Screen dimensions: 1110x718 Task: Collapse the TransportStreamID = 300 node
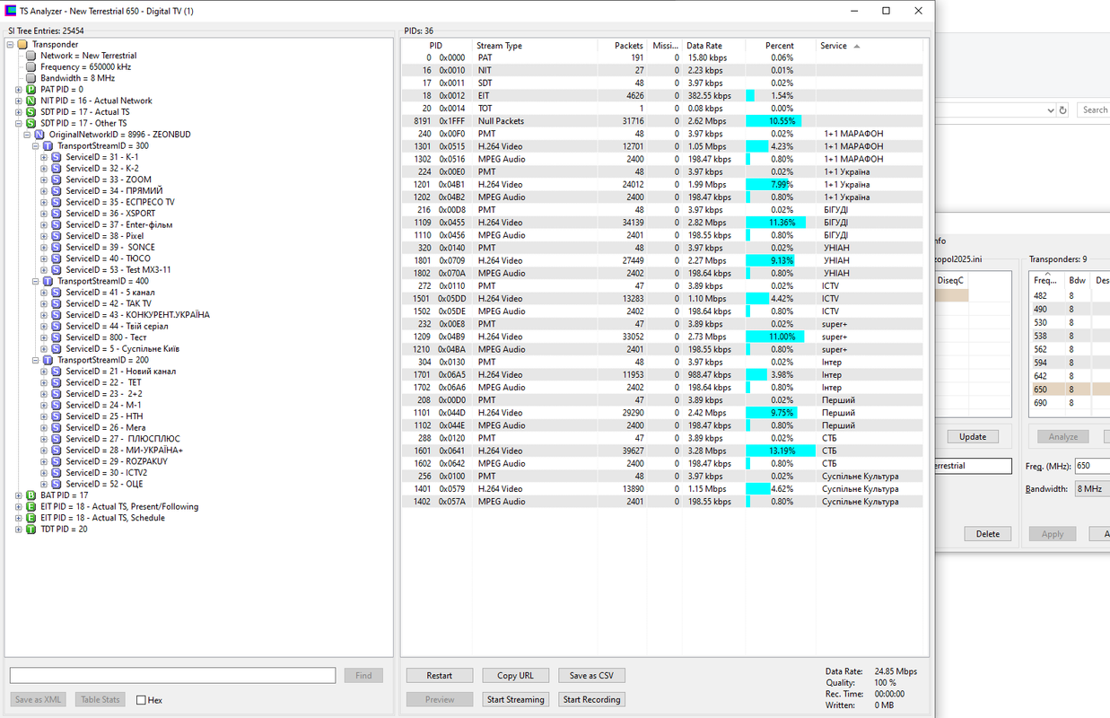point(35,145)
